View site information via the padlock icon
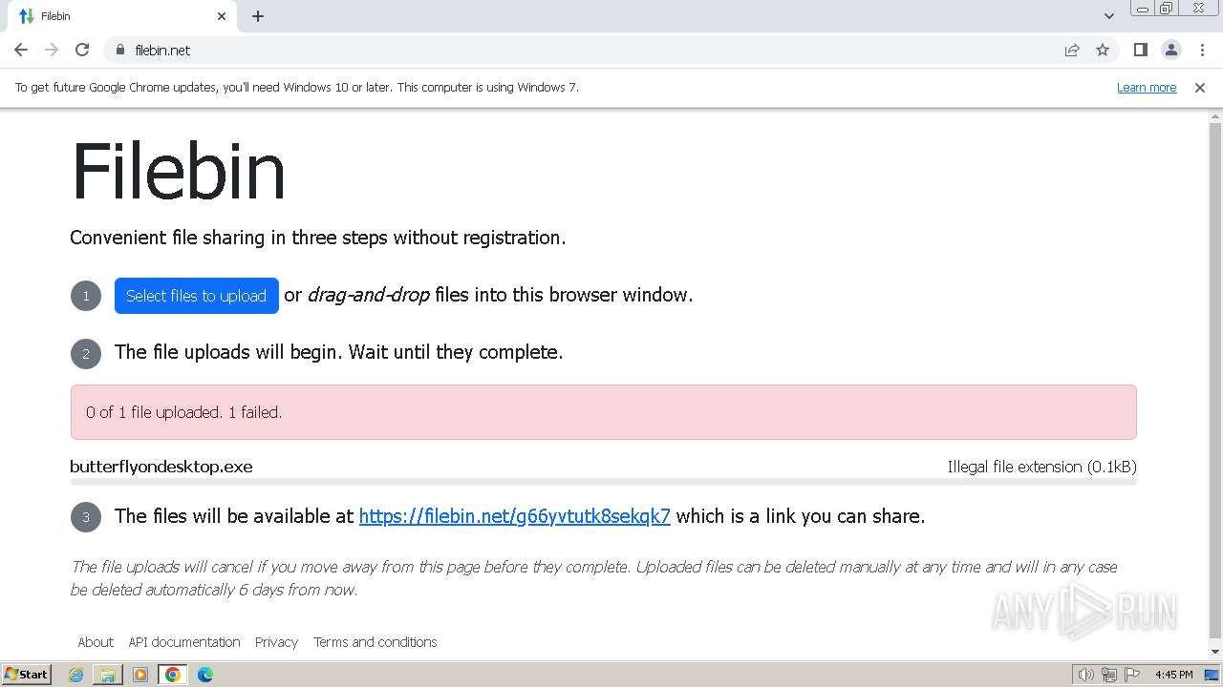Screen dimensions: 1223x687 (x=119, y=50)
